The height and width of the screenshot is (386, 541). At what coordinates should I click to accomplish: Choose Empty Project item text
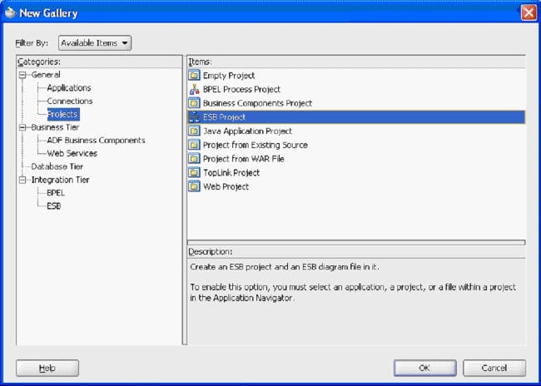tap(229, 75)
